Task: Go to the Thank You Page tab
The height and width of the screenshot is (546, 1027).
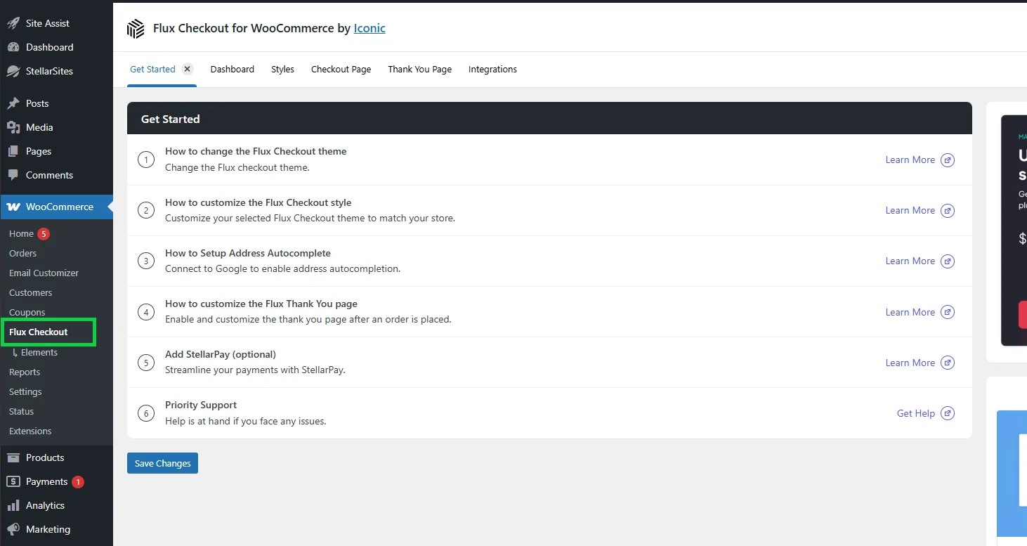Action: click(x=419, y=69)
